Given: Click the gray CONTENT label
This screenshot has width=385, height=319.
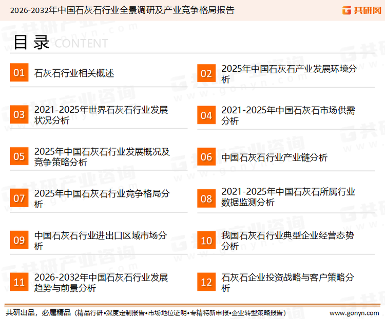Looking at the screenshot, I should [x=81, y=44].
